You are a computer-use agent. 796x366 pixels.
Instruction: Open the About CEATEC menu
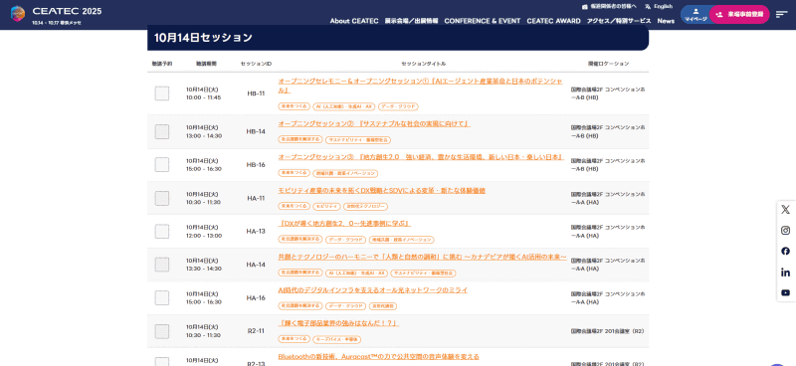pyautogui.click(x=354, y=21)
